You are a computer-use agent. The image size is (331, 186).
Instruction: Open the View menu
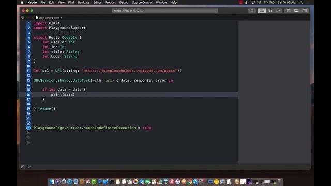61,2
